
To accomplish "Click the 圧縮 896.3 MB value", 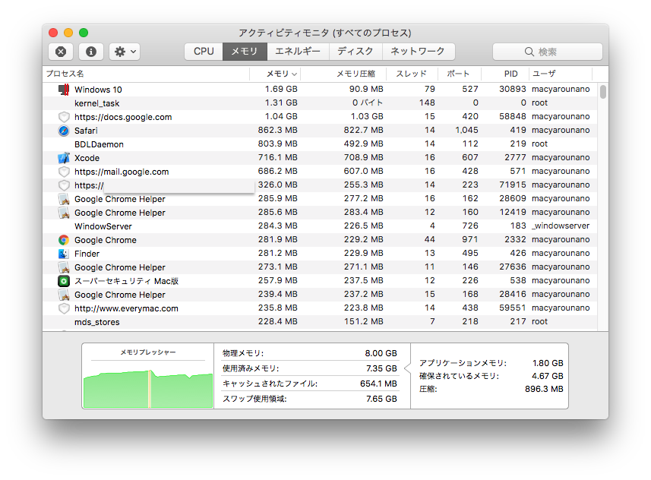I will [x=544, y=389].
